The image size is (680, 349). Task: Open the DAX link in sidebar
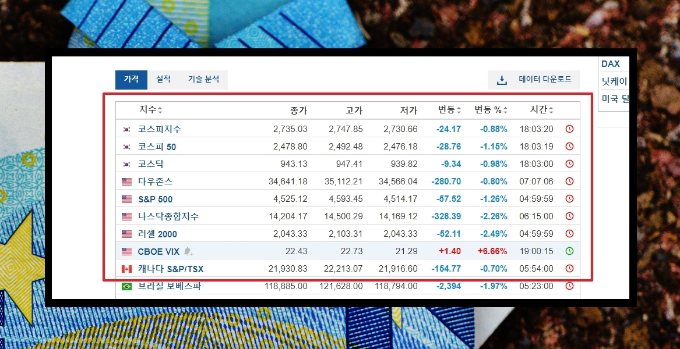click(x=611, y=63)
